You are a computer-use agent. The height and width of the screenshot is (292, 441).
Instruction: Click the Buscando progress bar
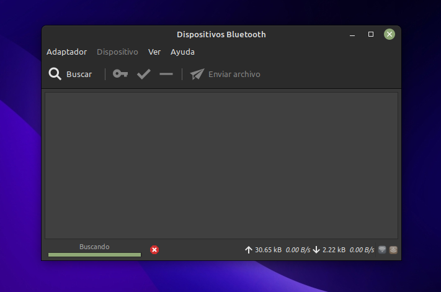(x=94, y=255)
